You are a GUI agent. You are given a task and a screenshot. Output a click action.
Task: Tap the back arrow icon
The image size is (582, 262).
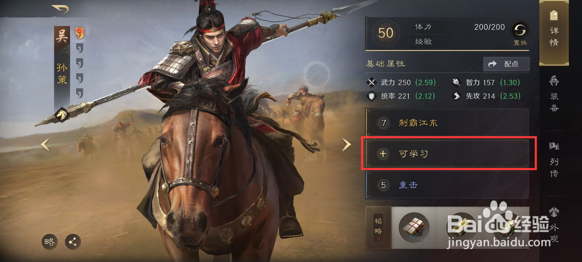[60, 9]
